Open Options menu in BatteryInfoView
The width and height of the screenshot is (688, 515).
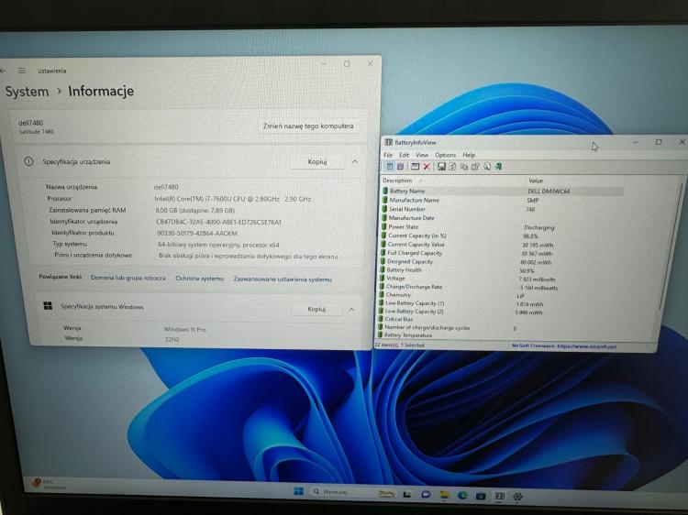pyautogui.click(x=445, y=155)
